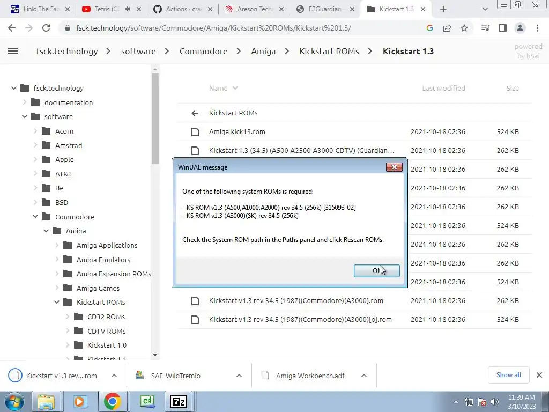549x412 pixels.
Task: Open the tab search dropdown arrow
Action: [x=485, y=9]
